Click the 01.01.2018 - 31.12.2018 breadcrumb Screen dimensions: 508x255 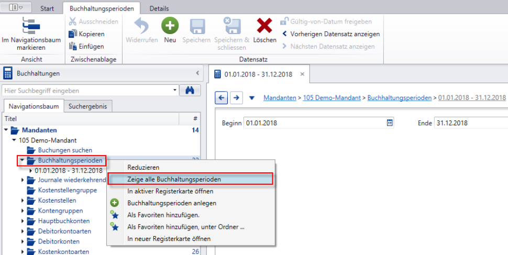[x=472, y=97]
